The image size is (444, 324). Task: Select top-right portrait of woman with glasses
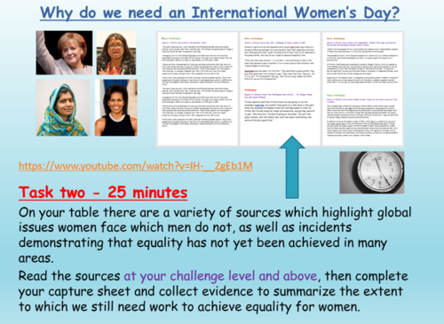coord(116,52)
